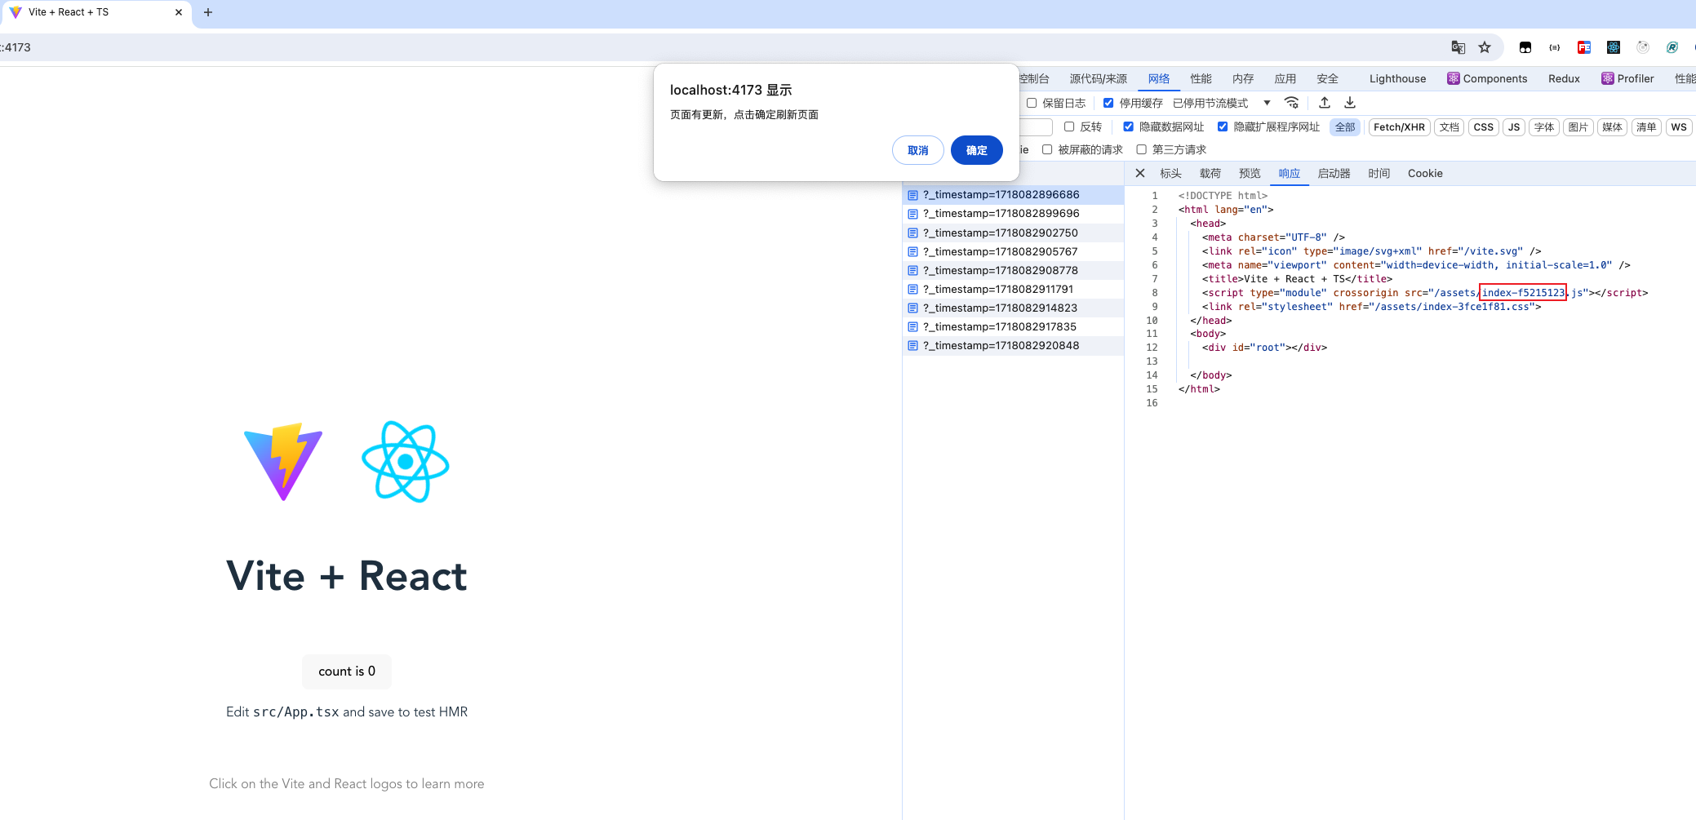Filter requests by WS

tap(1678, 126)
